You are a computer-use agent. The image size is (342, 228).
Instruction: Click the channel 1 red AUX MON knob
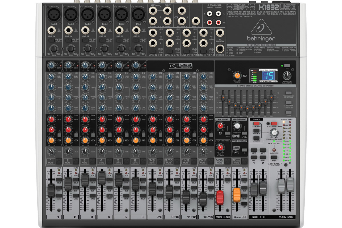[51, 119]
